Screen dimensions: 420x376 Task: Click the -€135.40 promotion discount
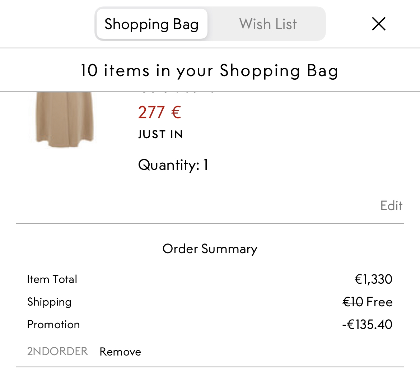tap(367, 324)
